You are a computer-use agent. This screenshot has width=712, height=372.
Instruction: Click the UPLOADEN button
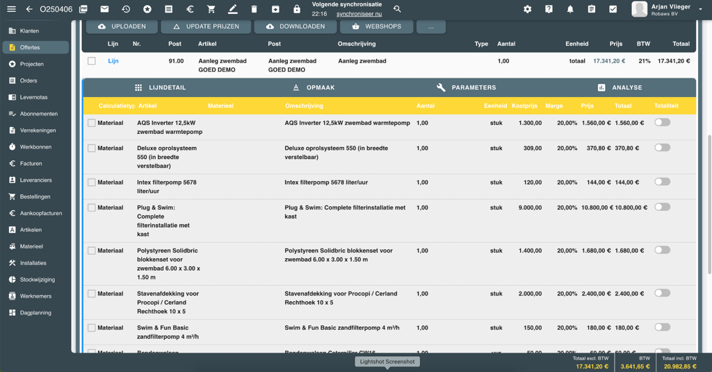coord(122,27)
